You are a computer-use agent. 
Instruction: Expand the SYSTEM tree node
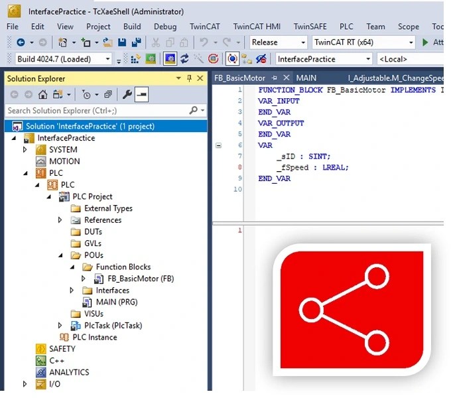pos(25,150)
